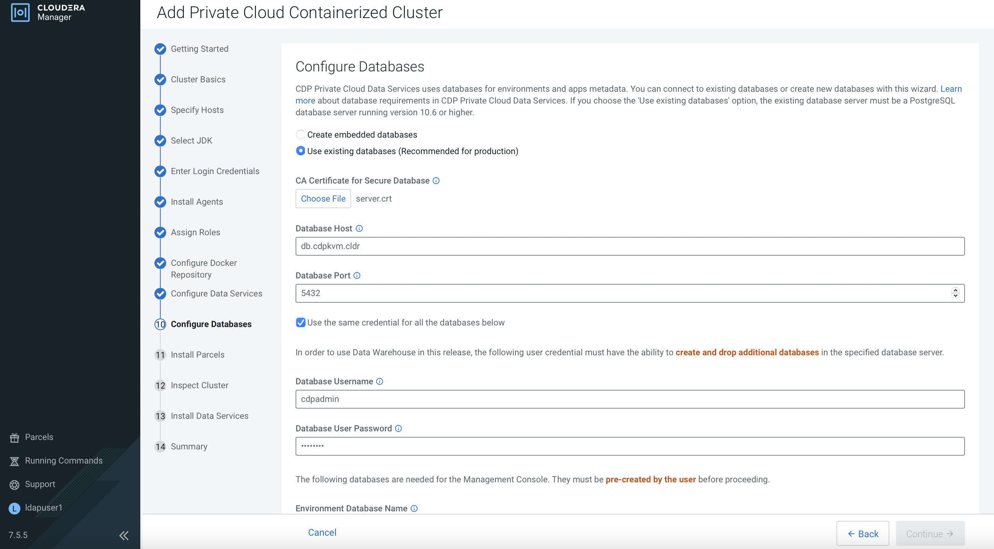Go to Cluster Basics wizard step
Screen dimensions: 994x549
click(198, 80)
